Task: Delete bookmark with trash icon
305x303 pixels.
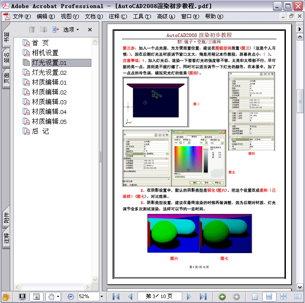Action: 32,29
